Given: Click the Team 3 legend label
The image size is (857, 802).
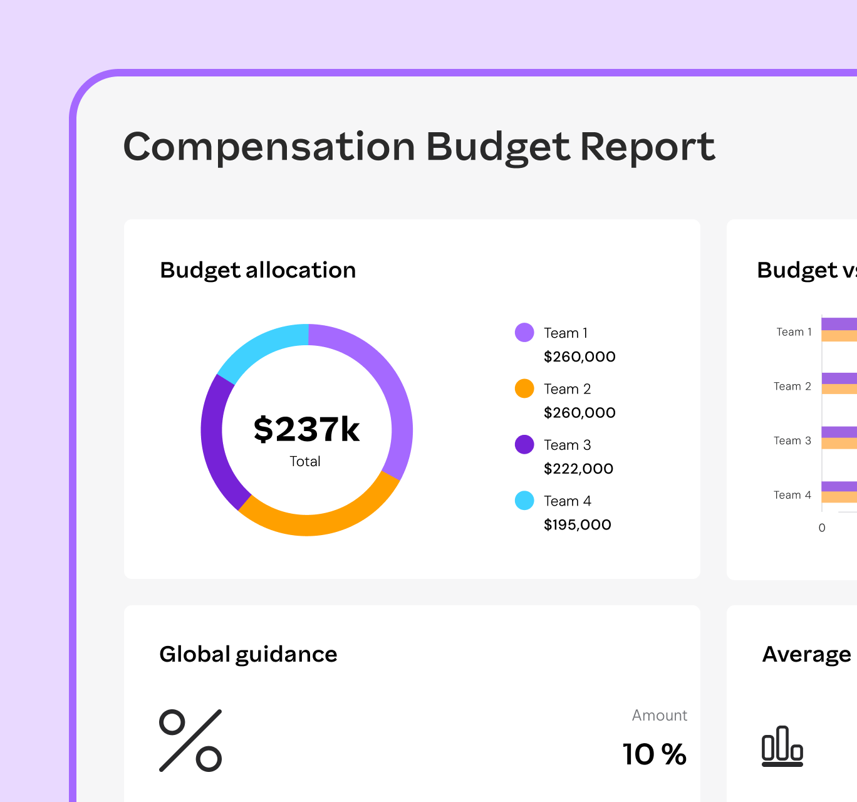Looking at the screenshot, I should pos(568,445).
